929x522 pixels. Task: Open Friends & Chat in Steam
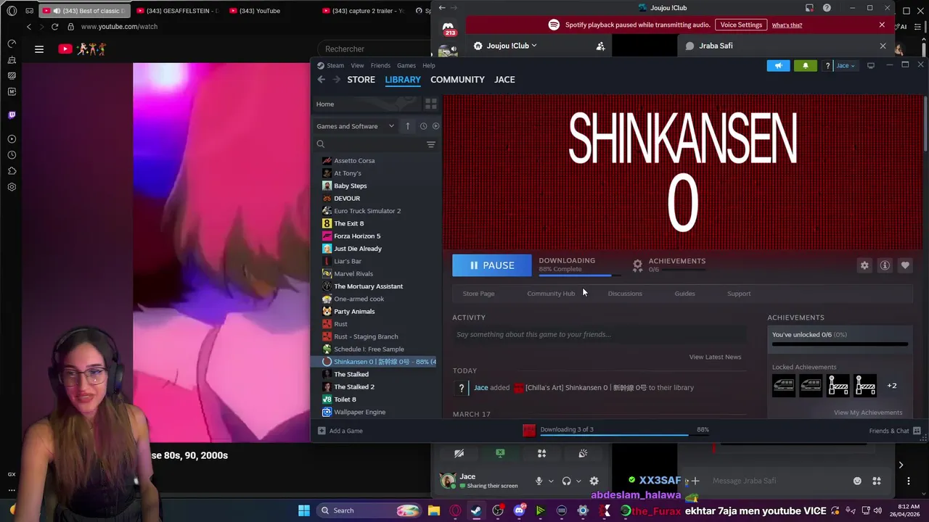click(x=895, y=431)
